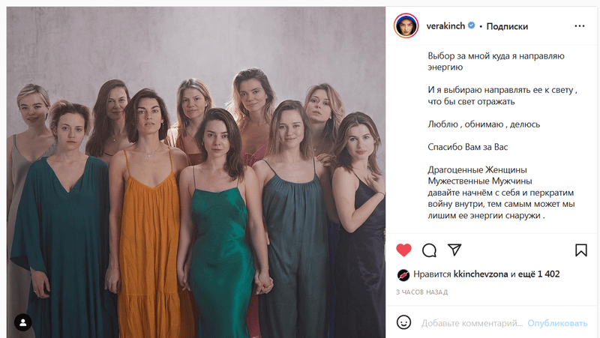
Task: Show tagged people icon on the photo
Action: point(23,322)
